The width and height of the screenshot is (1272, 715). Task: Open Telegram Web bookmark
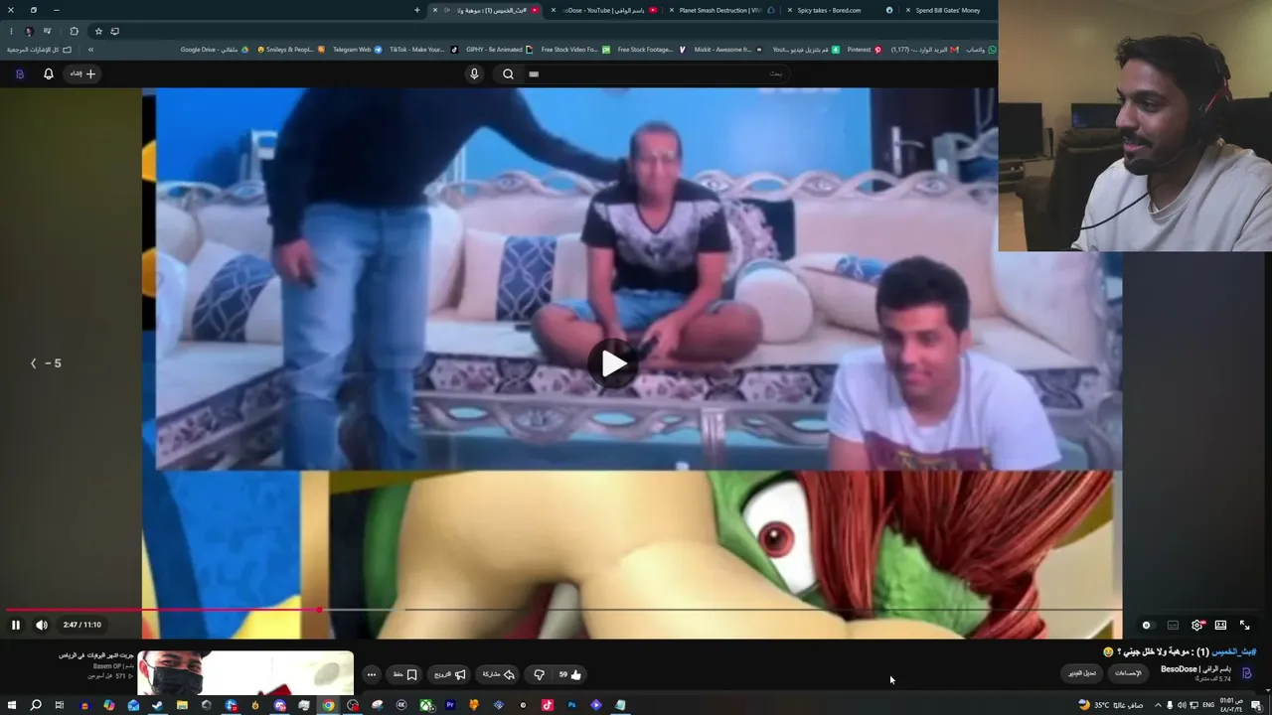358,50
